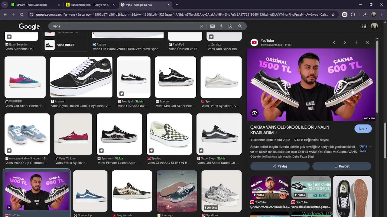The height and width of the screenshot is (217, 387).
Task: Open related vans old skool sahte&gerçek video
Action: point(311,187)
